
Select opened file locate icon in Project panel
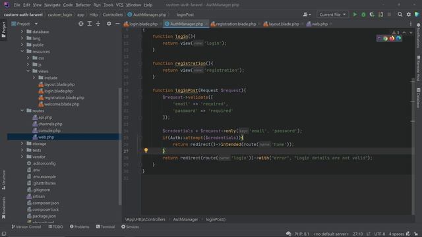80,24
